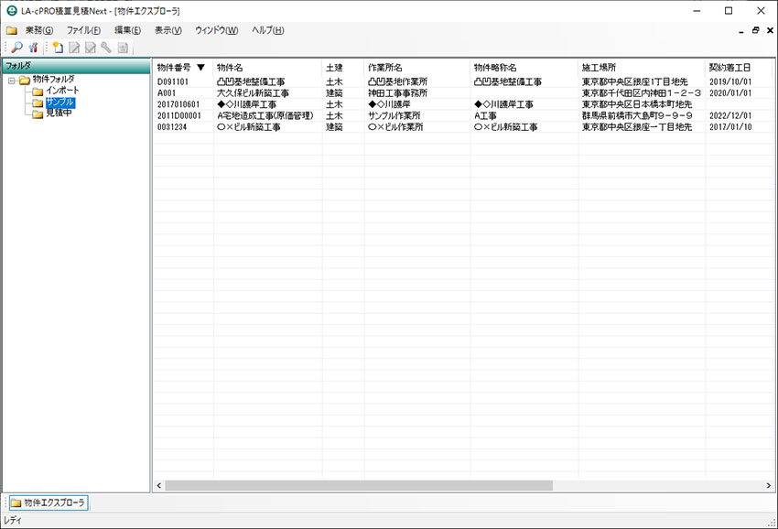The width and height of the screenshot is (778, 529).
Task: Create a new 物件 with the new-document icon
Action: point(58,47)
